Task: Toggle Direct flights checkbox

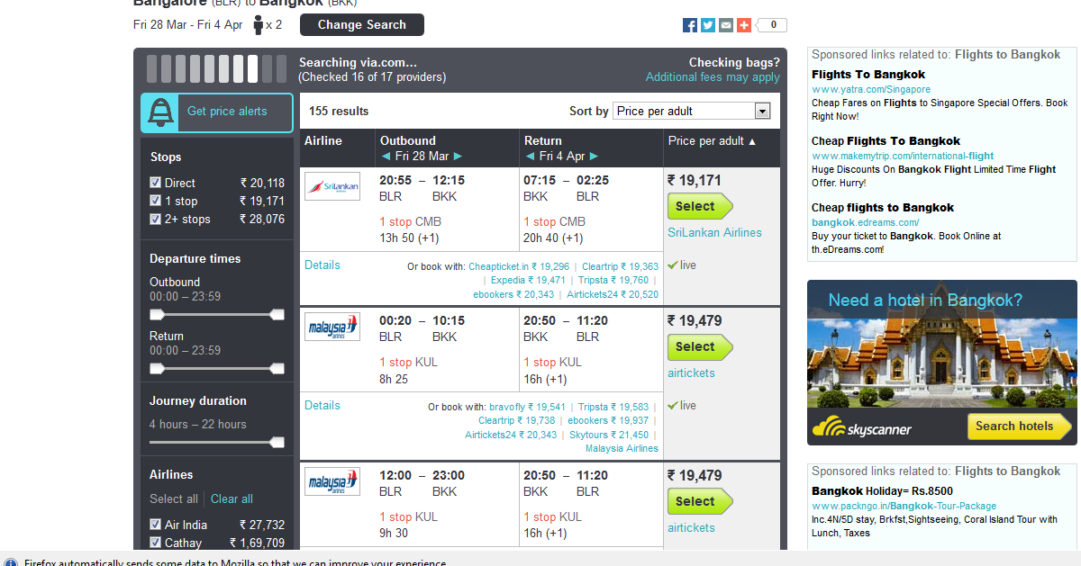Action: click(156, 183)
